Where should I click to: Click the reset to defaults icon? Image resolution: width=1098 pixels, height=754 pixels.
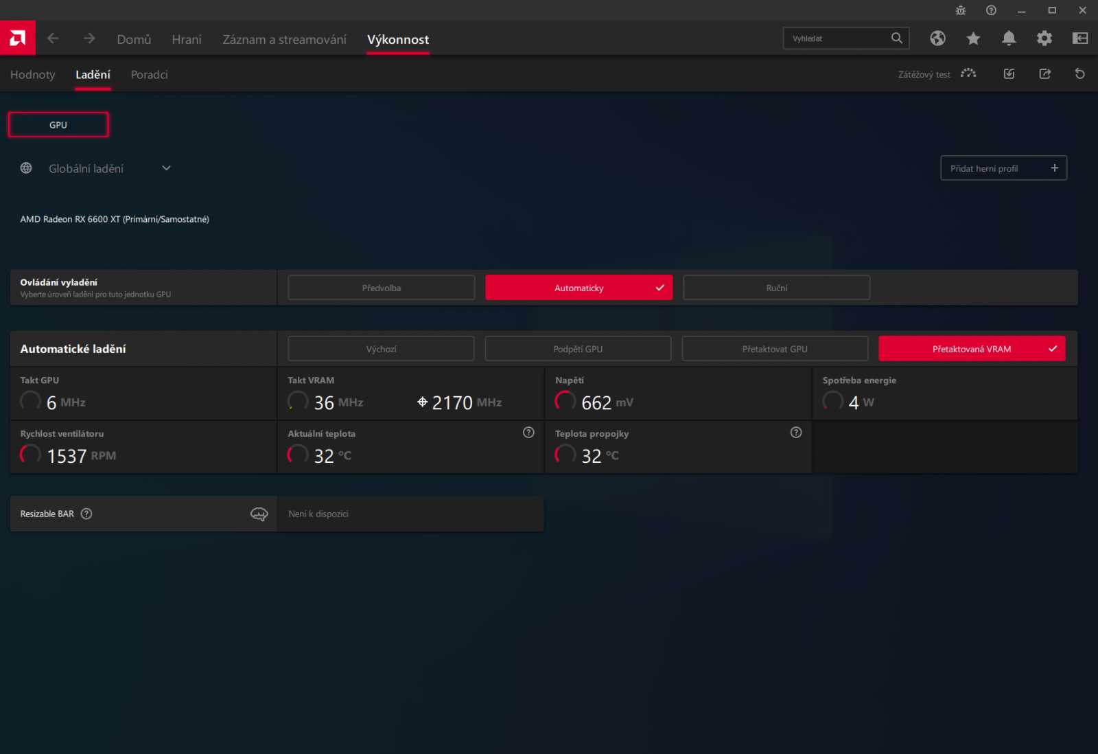[x=1079, y=73]
